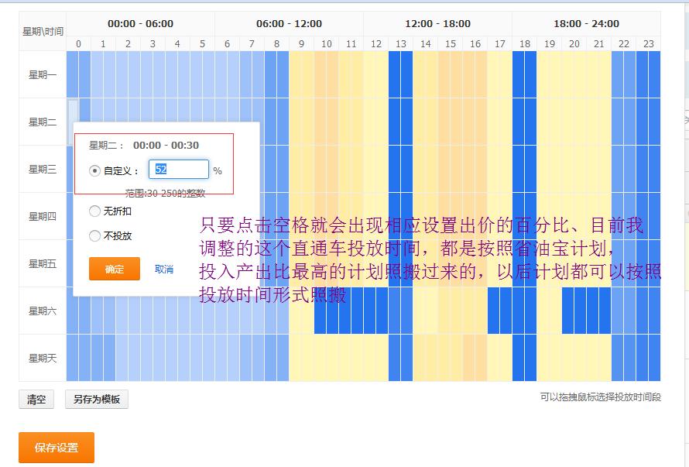
Task: Select the 自定义 radio button
Action: pos(94,170)
